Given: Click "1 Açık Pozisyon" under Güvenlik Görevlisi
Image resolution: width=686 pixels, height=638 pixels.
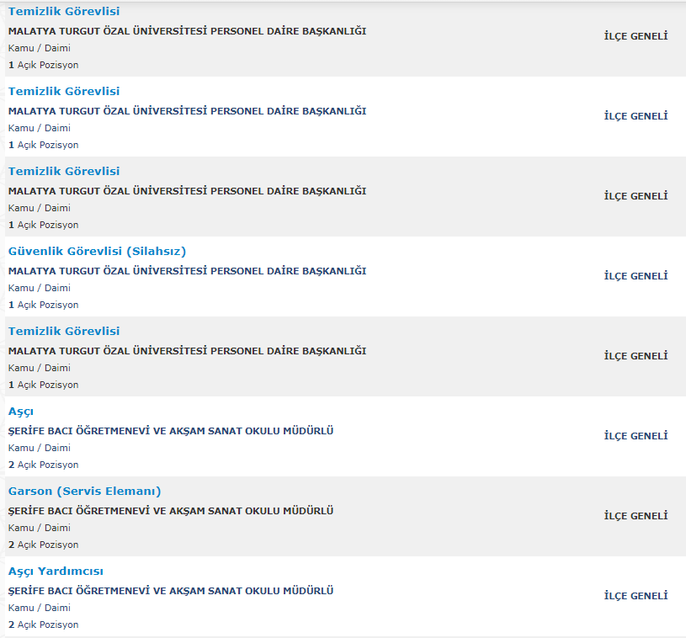Looking at the screenshot, I should (44, 305).
